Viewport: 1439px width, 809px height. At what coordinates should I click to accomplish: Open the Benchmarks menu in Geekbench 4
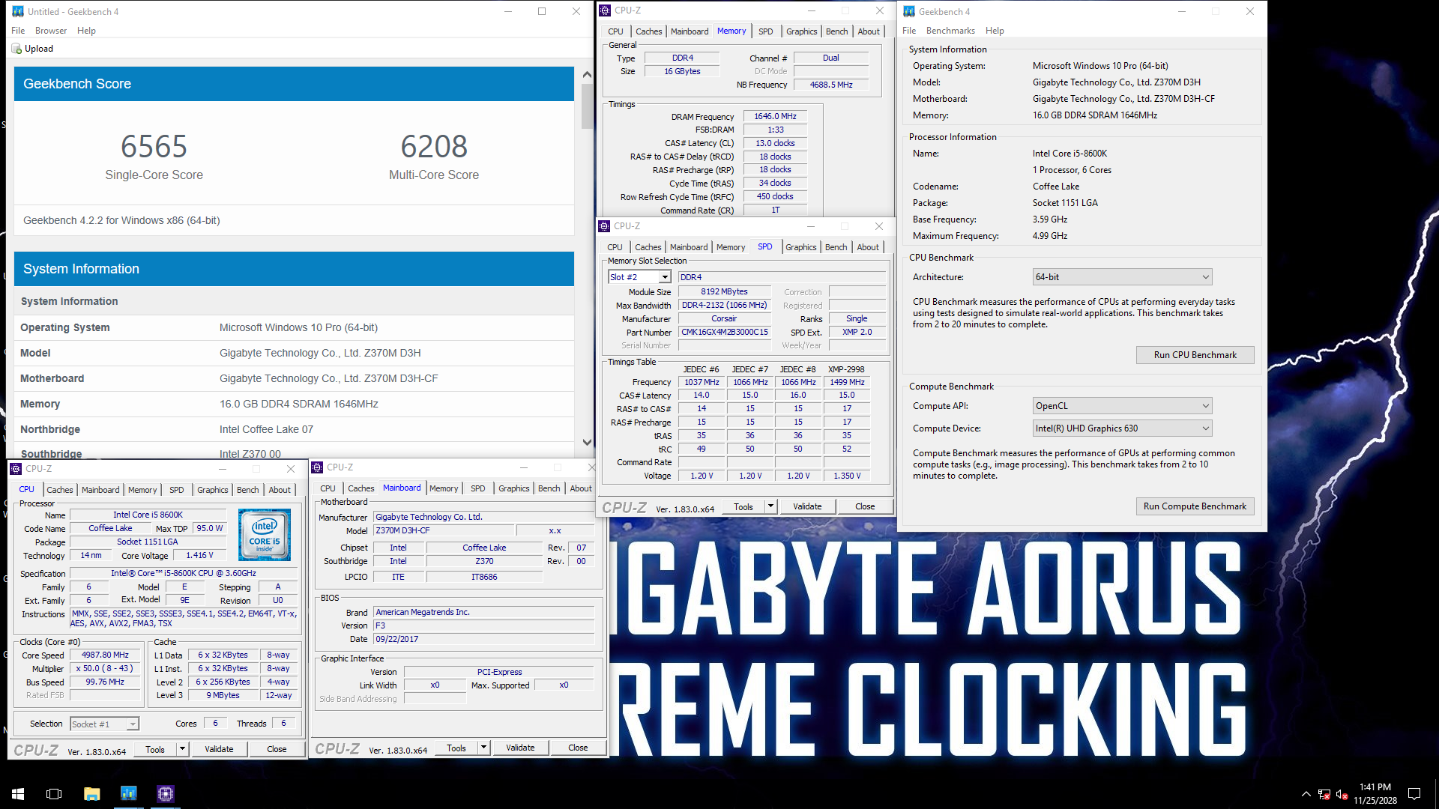pyautogui.click(x=950, y=31)
